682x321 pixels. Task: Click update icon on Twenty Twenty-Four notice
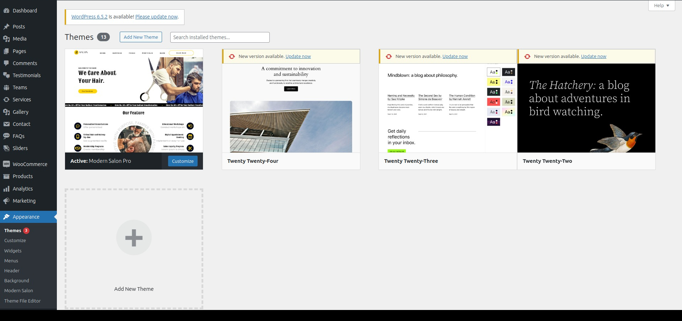(x=232, y=57)
